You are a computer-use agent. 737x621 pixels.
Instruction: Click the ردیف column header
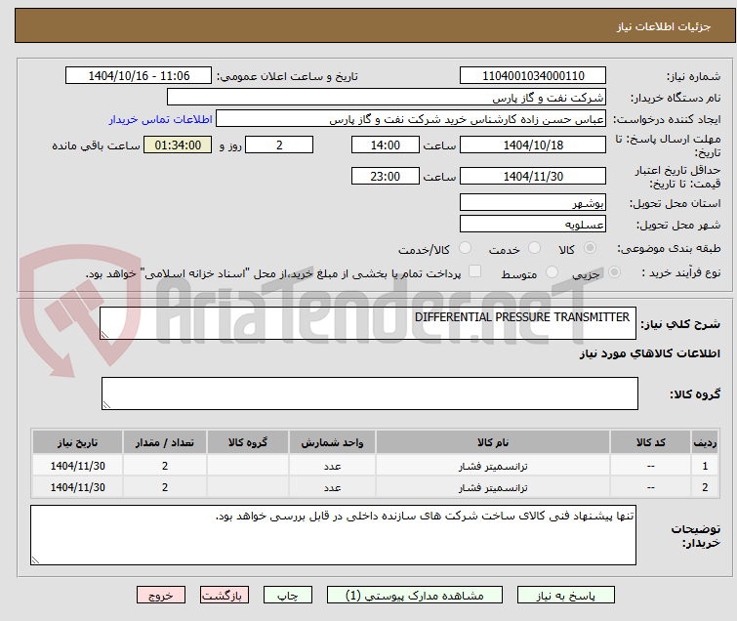point(705,442)
